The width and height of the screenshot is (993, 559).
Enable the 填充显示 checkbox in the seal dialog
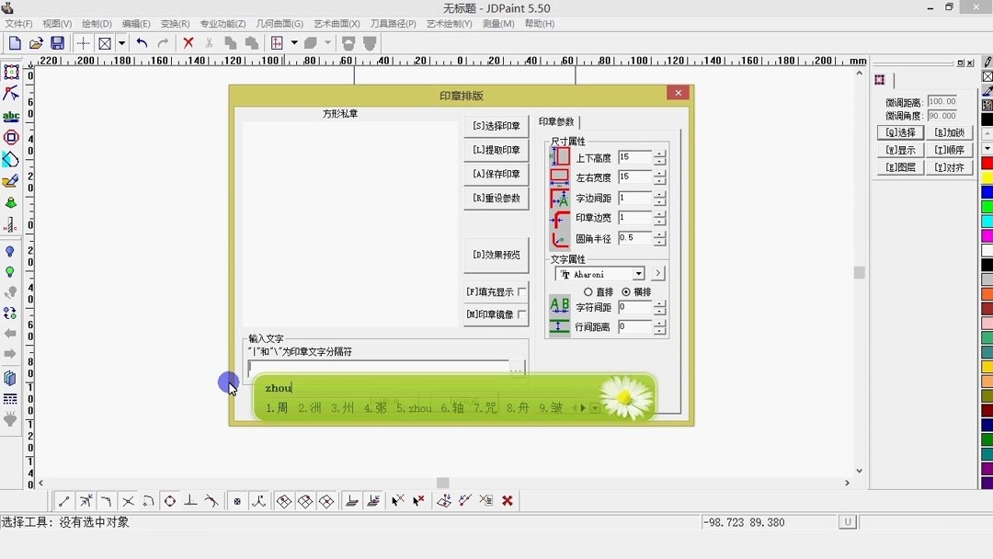pos(520,291)
